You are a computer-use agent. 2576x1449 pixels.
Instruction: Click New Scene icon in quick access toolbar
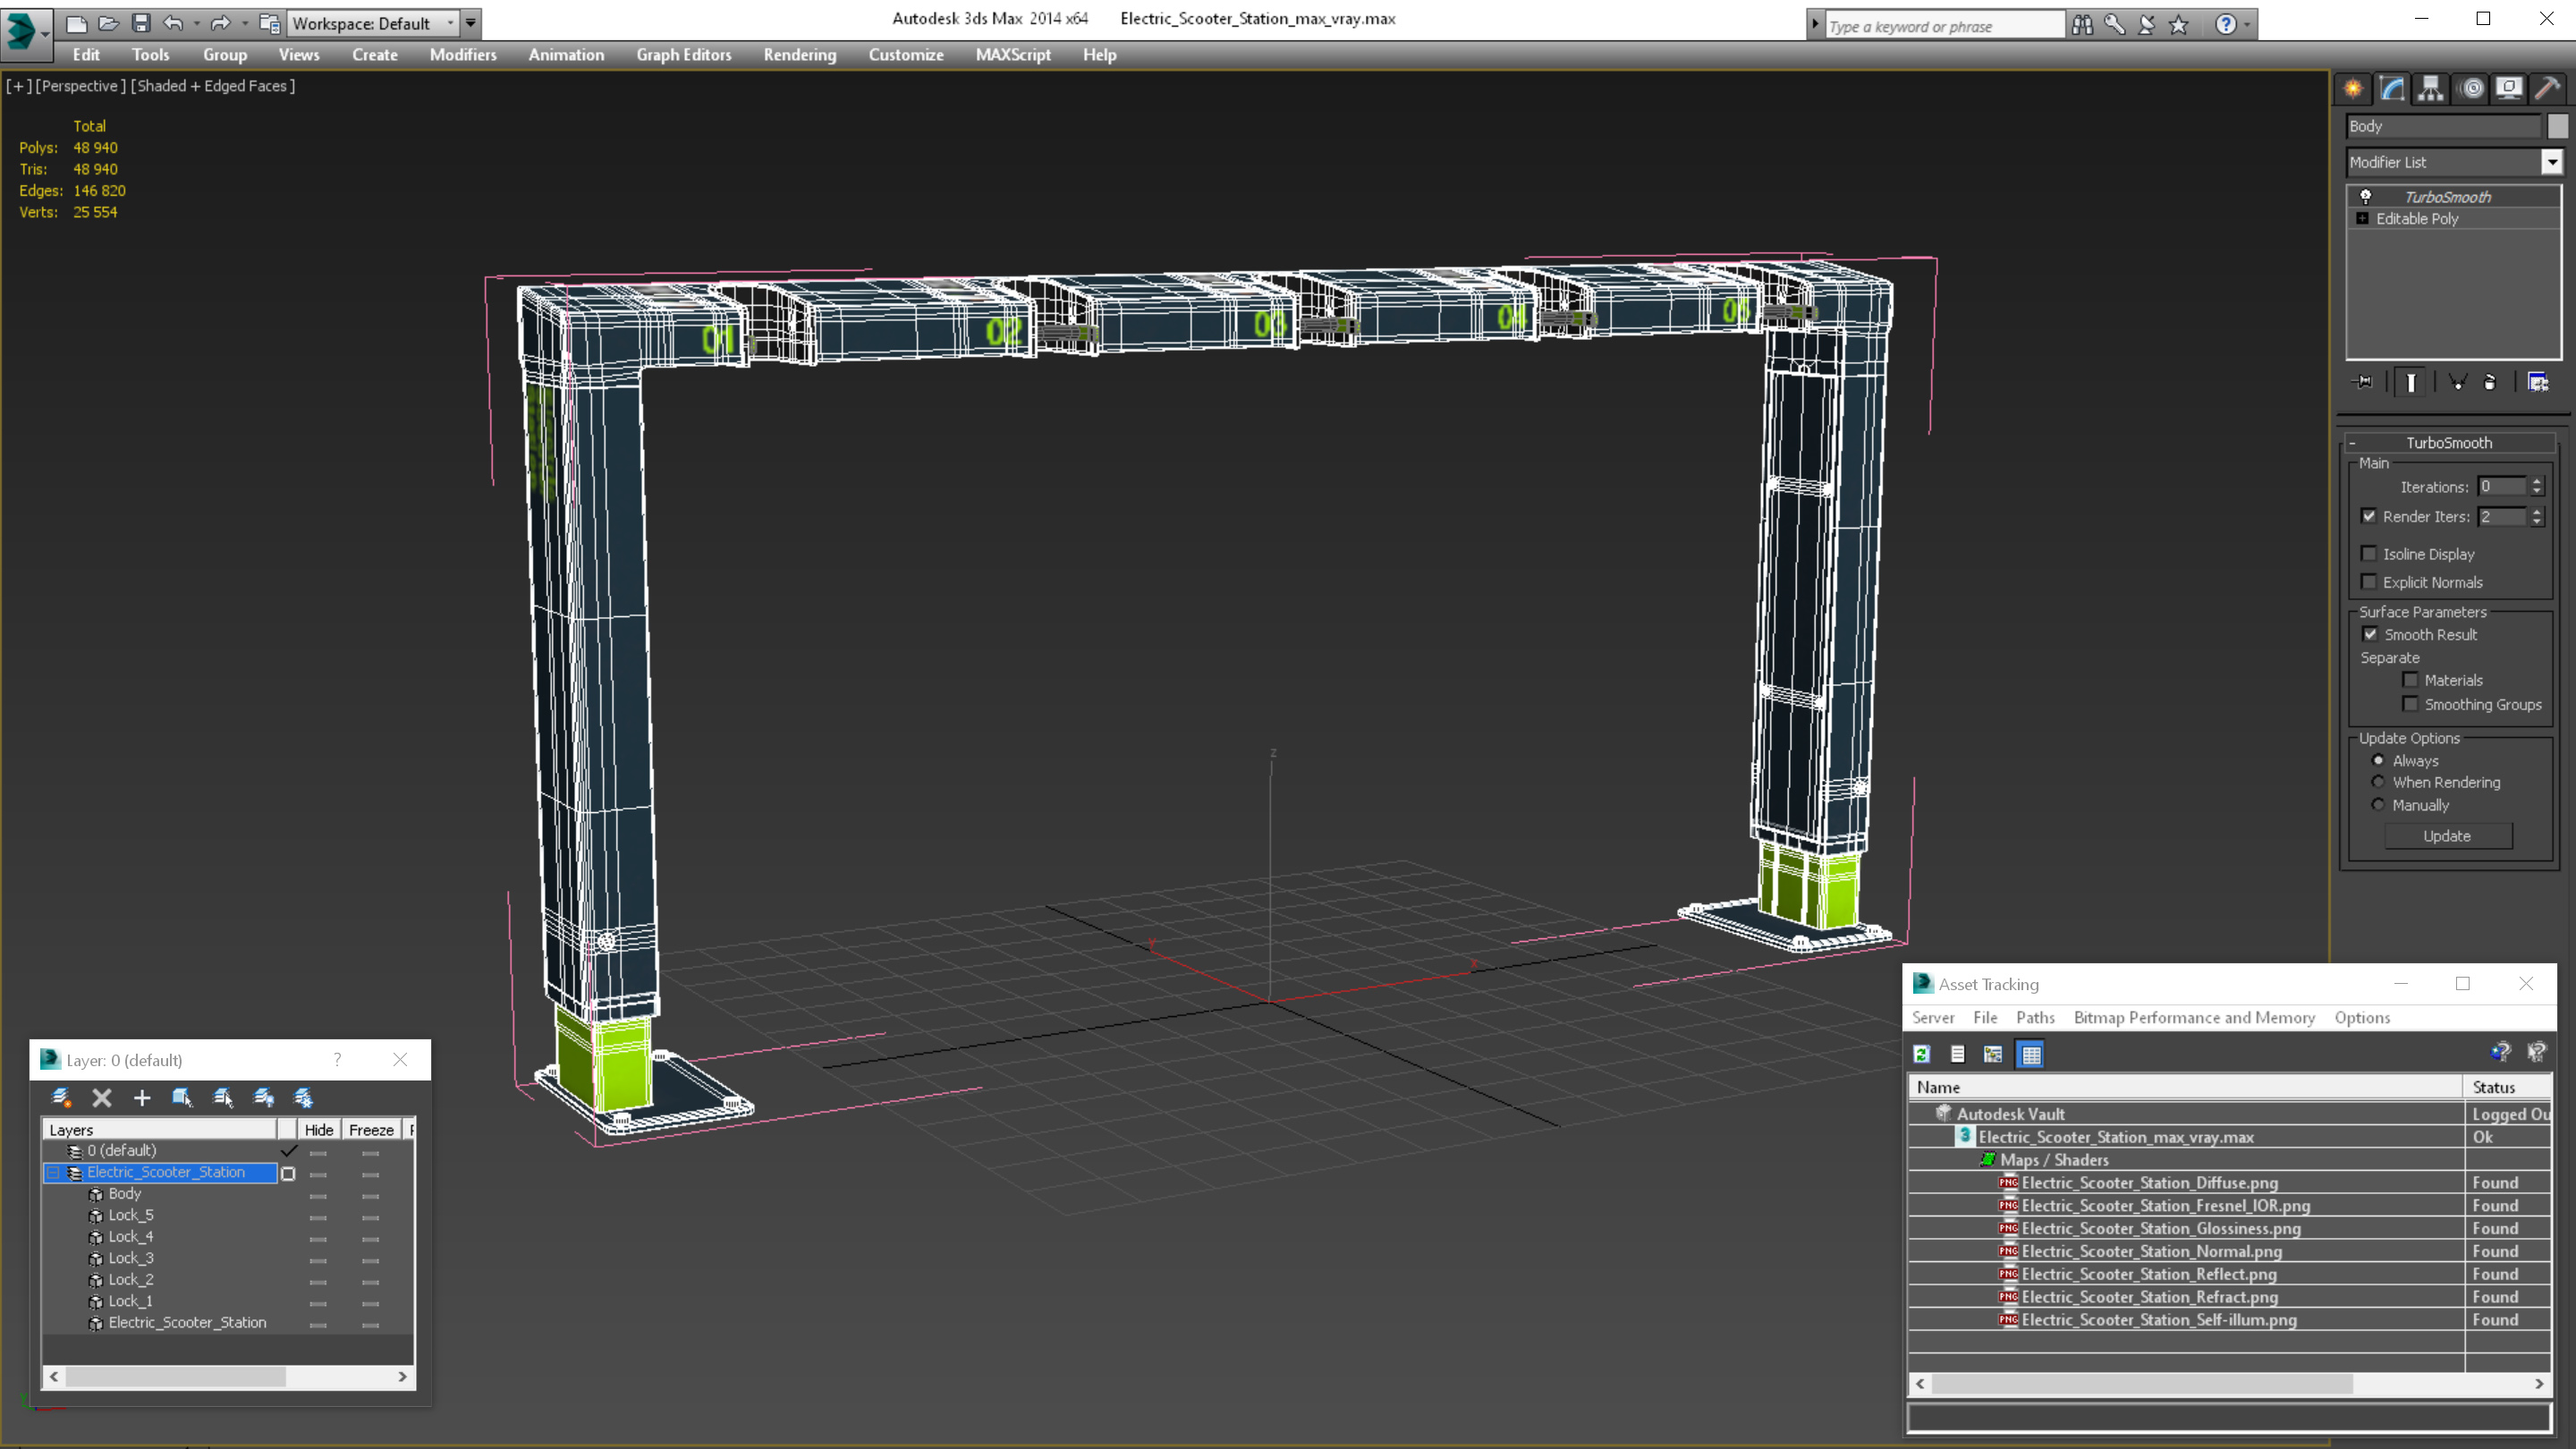coord(76,23)
